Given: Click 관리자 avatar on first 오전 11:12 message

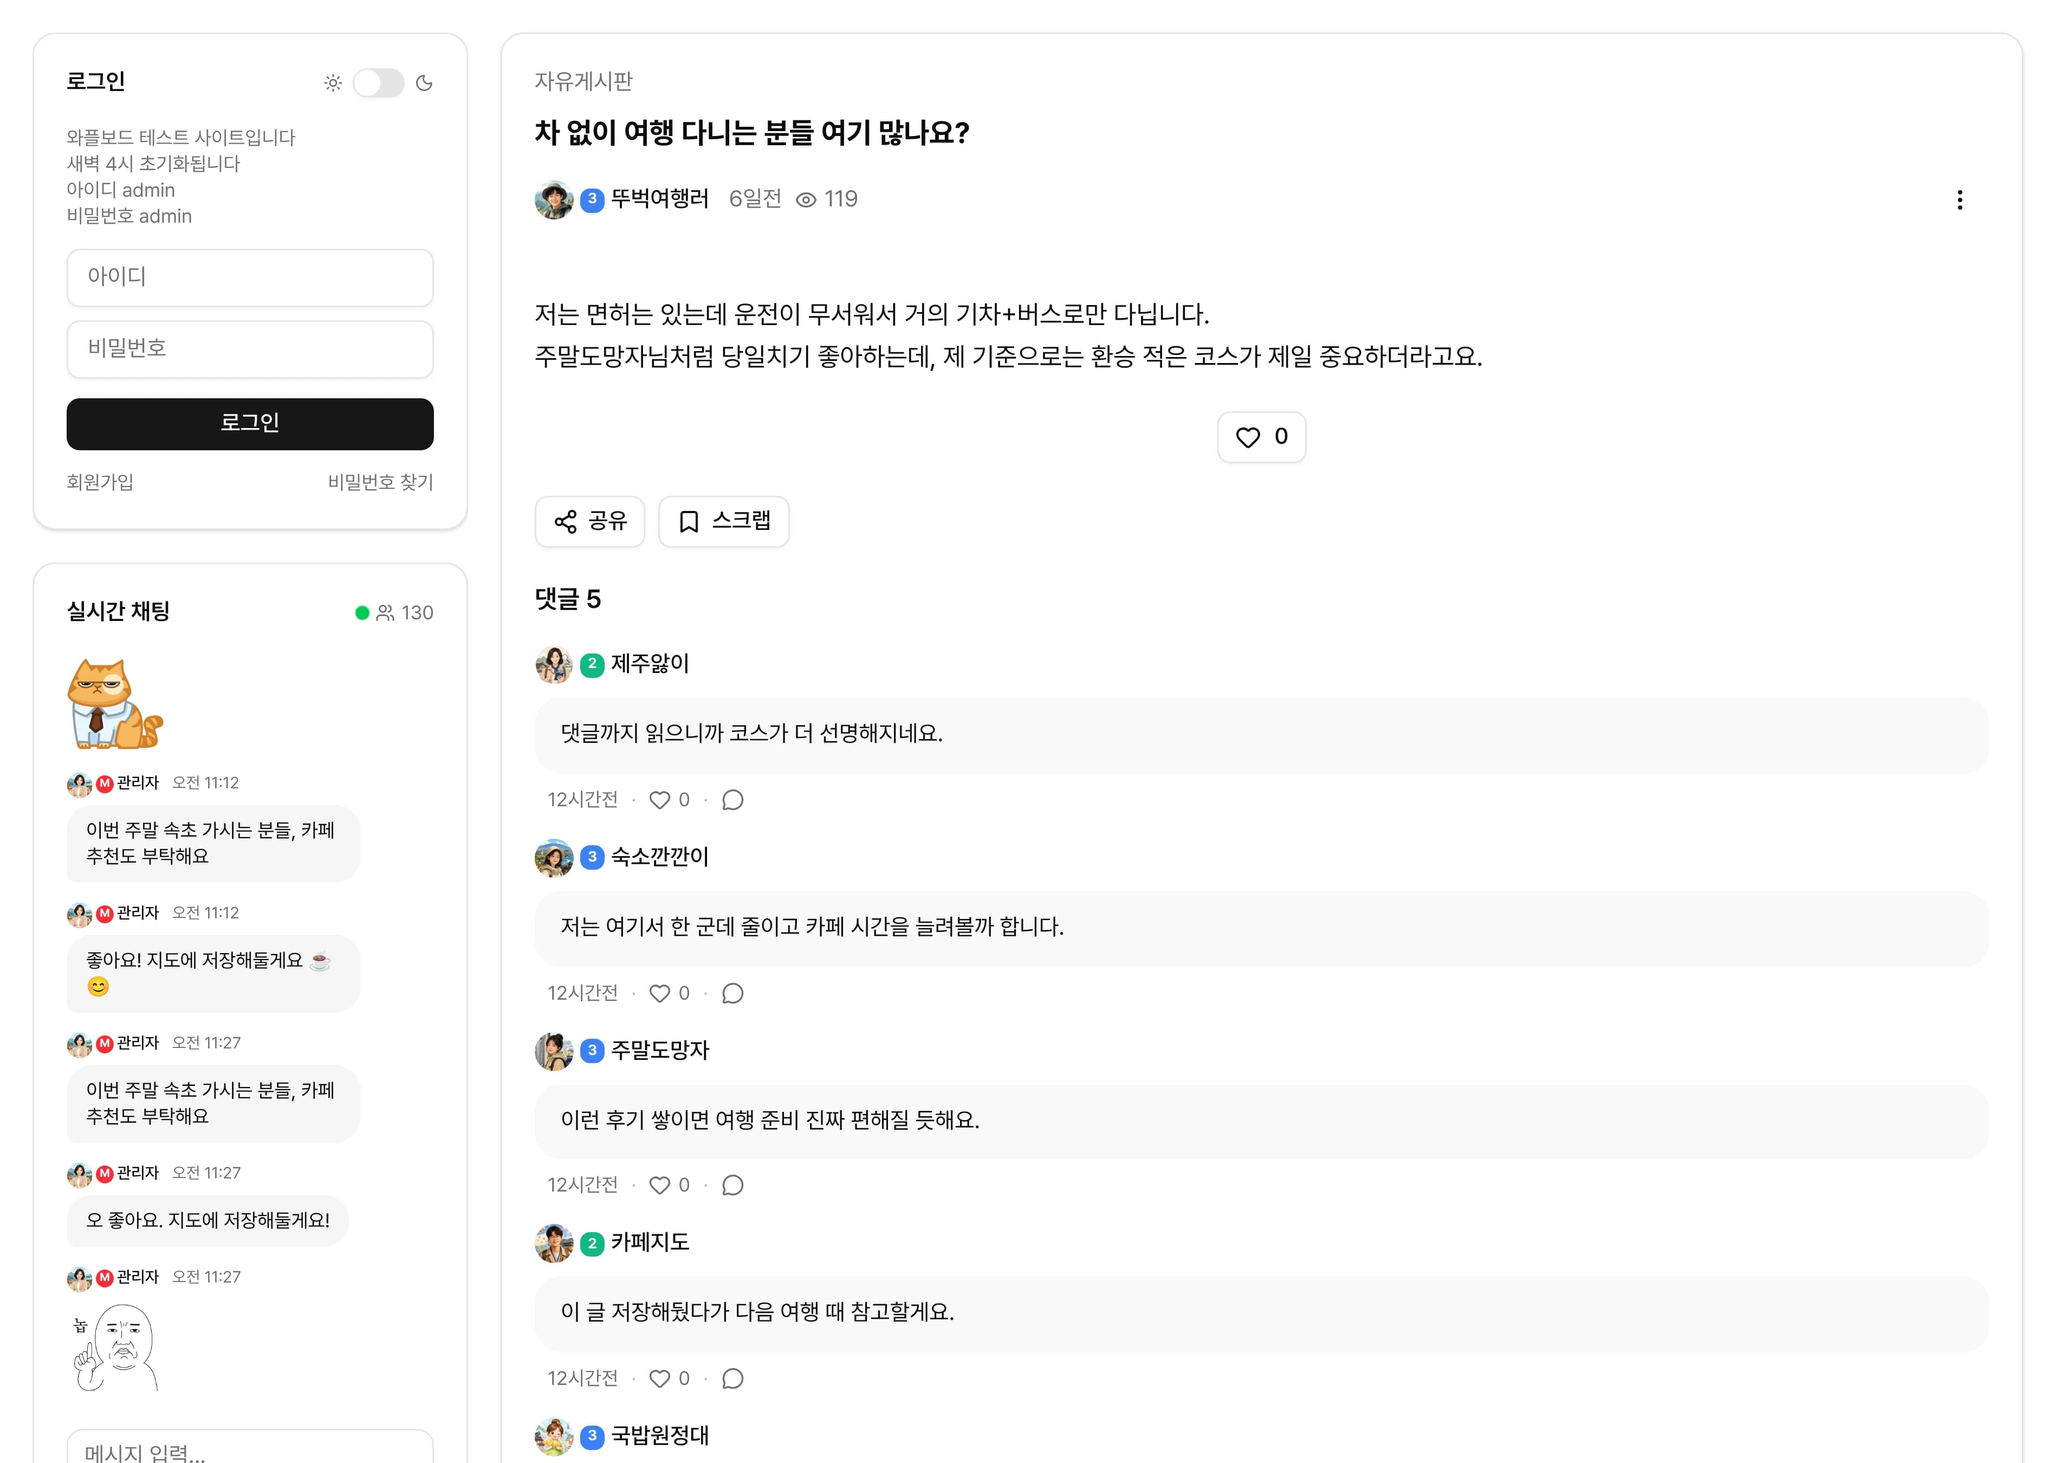Looking at the screenshot, I should point(79,784).
